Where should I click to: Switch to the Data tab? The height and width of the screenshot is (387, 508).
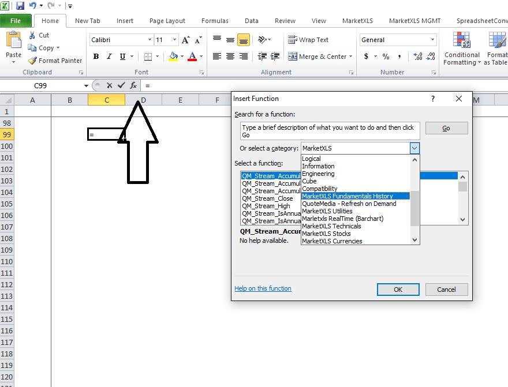tap(252, 21)
